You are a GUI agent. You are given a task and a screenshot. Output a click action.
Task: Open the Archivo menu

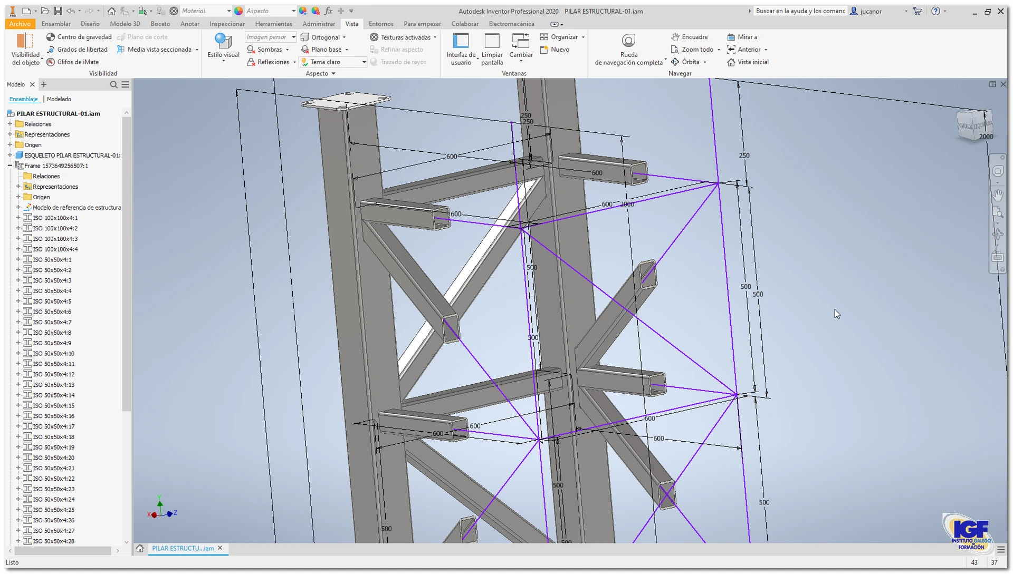(20, 24)
